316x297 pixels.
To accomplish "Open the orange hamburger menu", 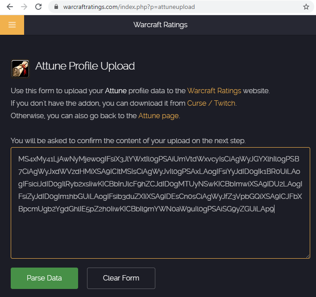I will pyautogui.click(x=12, y=25).
